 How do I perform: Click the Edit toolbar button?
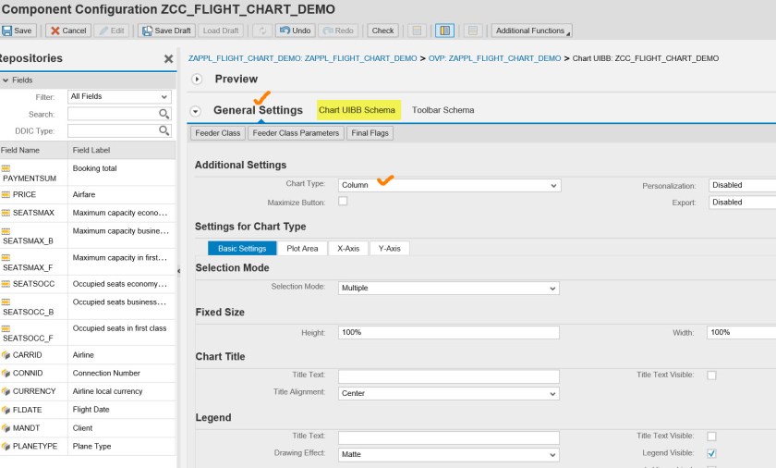point(112,31)
